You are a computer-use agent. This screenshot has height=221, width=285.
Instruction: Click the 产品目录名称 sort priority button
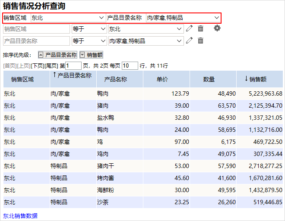[57, 55]
